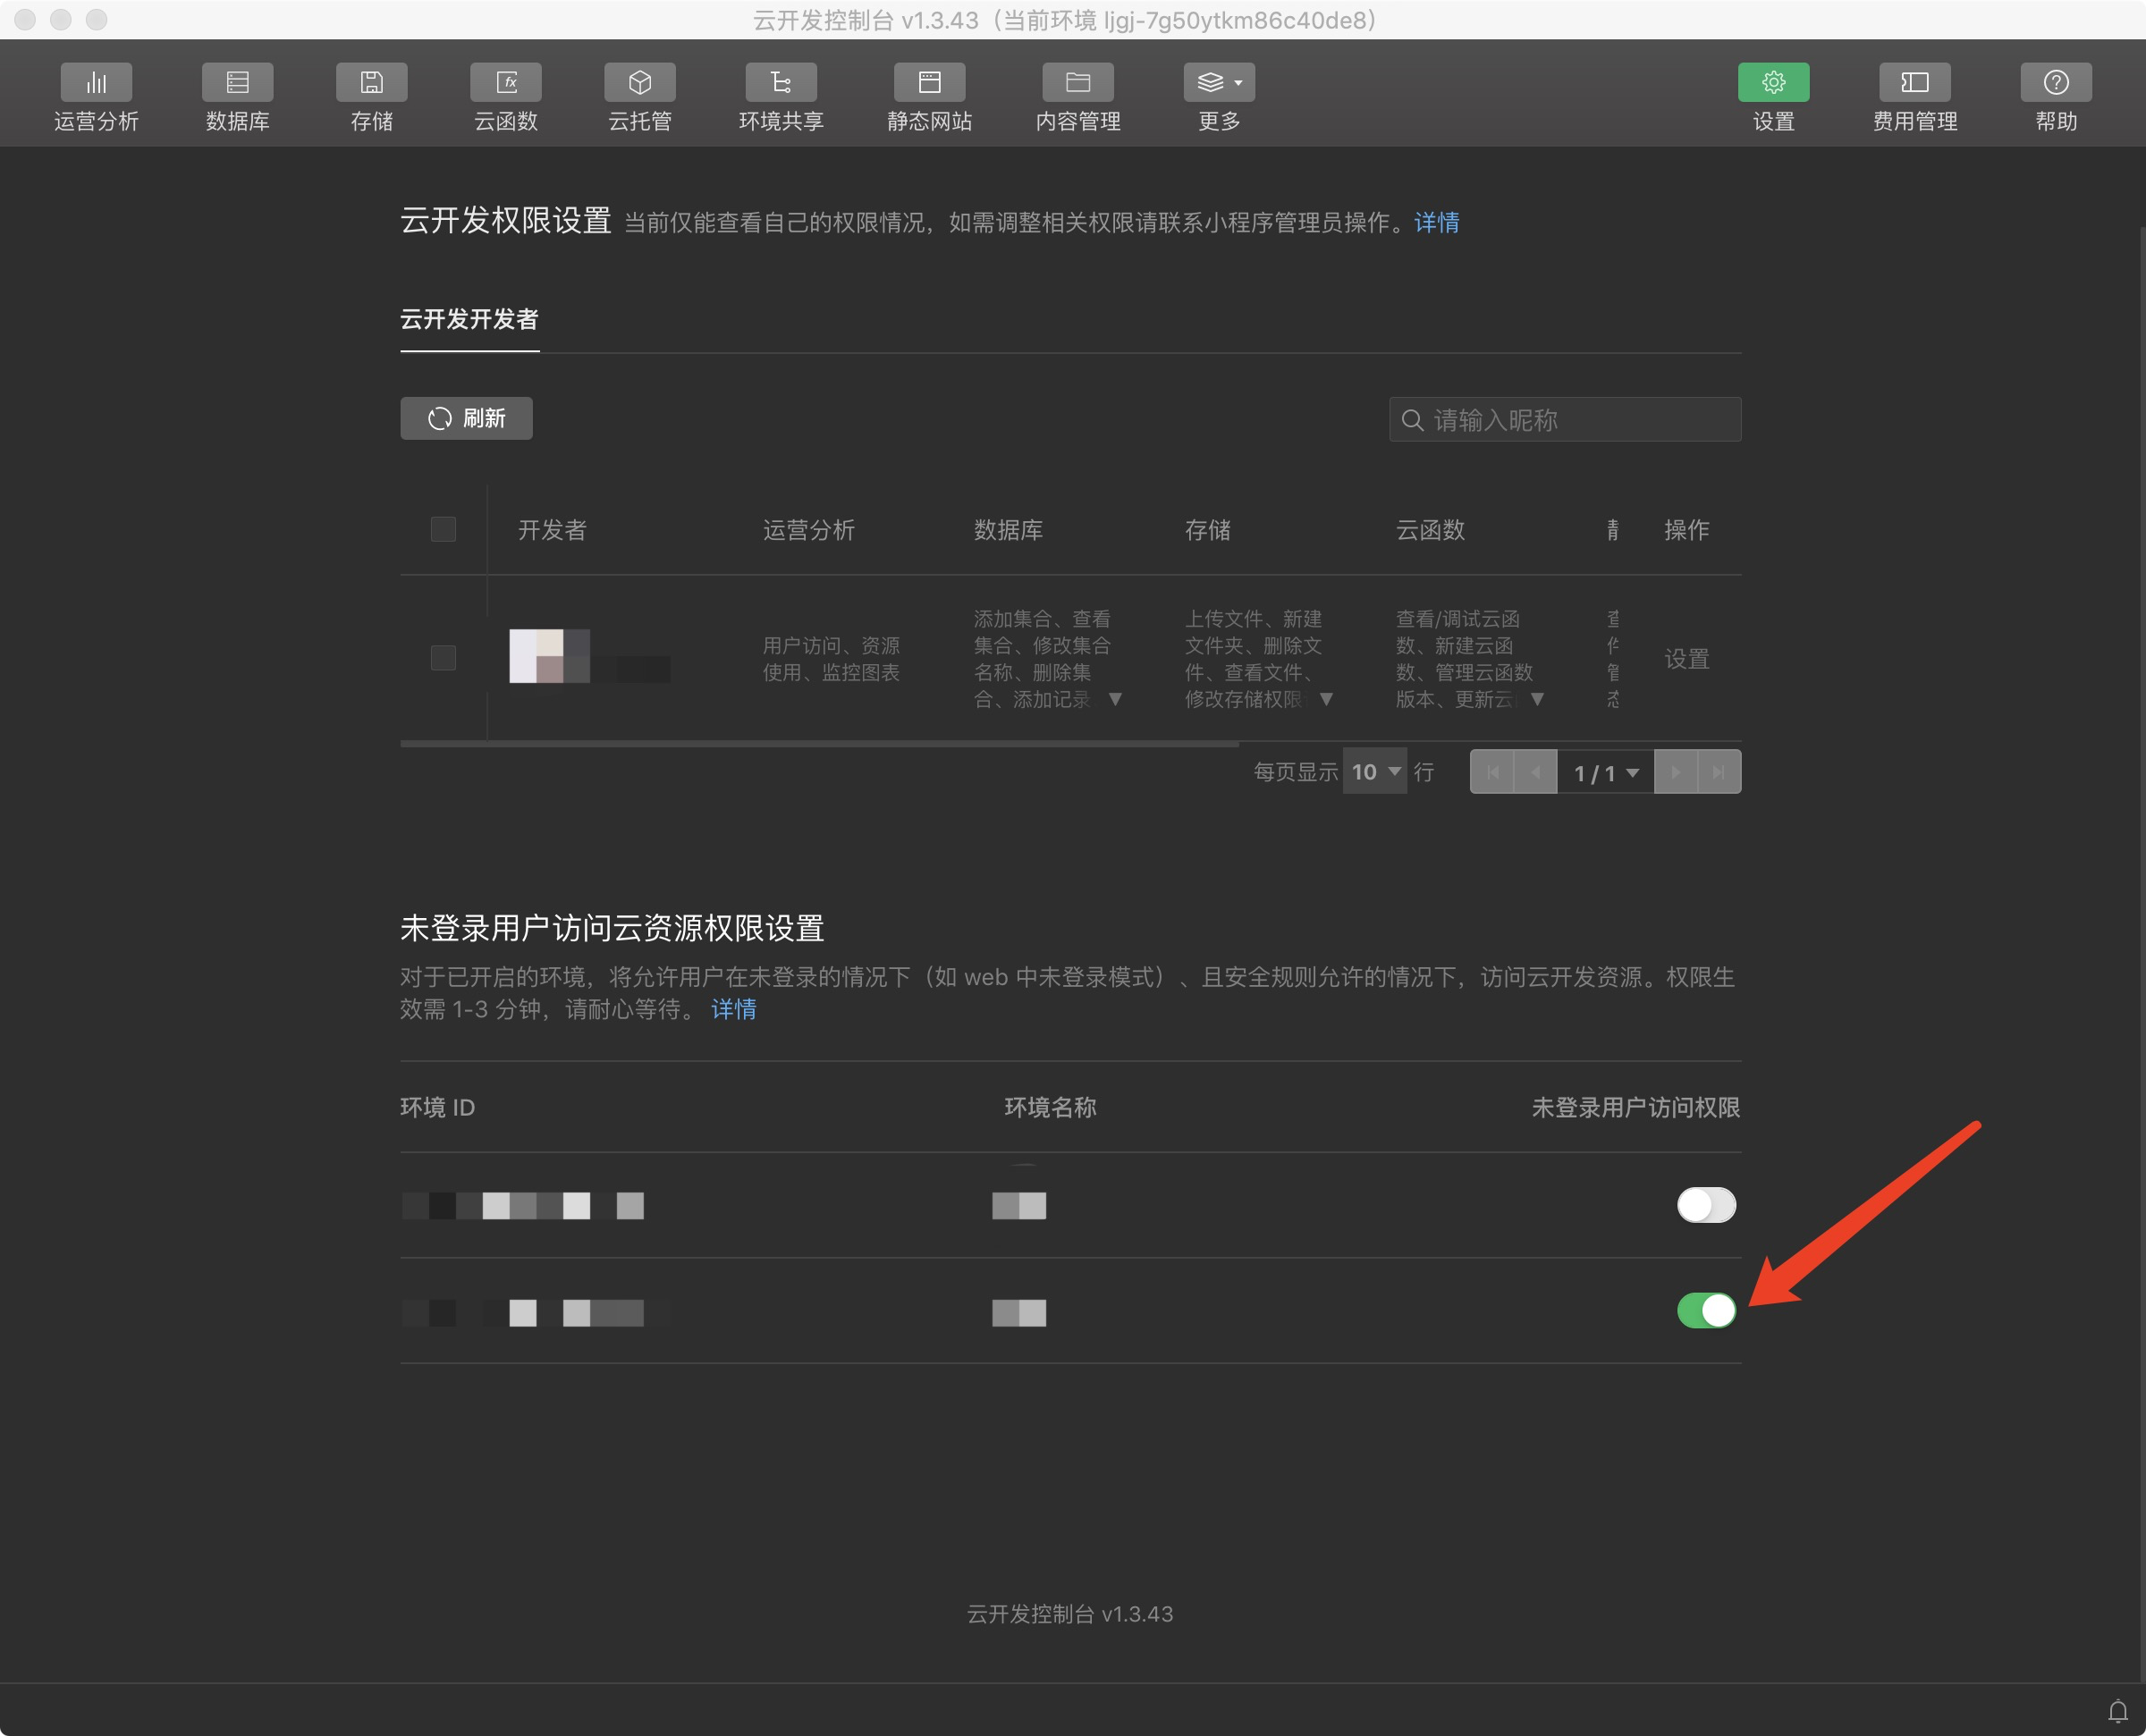Select the 云开发开发者 tab
2146x1736 pixels.
469,319
